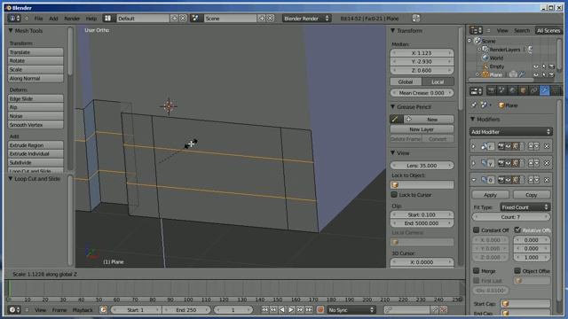Collapse the Modifiers panel header
Screen dimensions: 568x319
472,119
